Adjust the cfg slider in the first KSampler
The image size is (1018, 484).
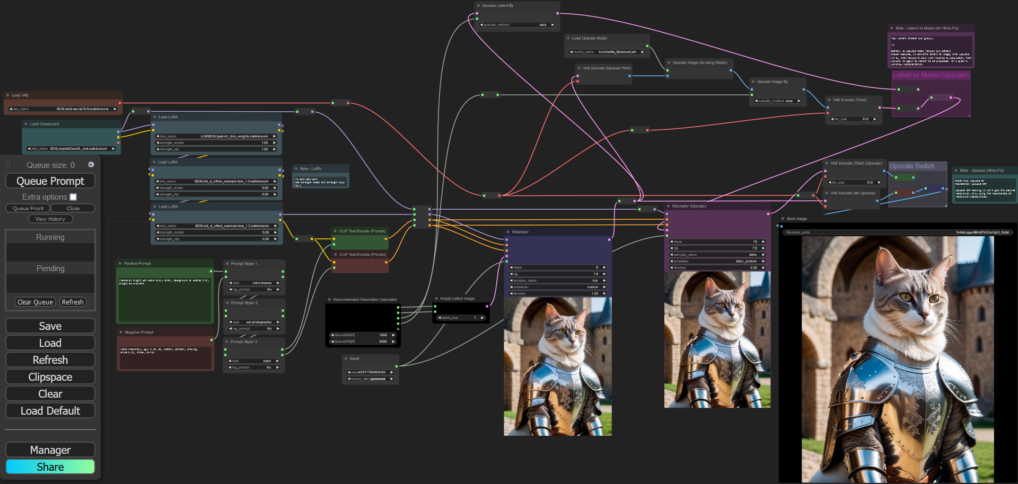tap(558, 274)
